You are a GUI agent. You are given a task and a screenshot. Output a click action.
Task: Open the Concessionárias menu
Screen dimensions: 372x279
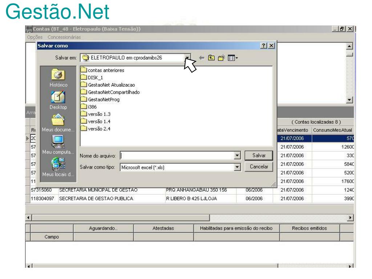click(64, 37)
